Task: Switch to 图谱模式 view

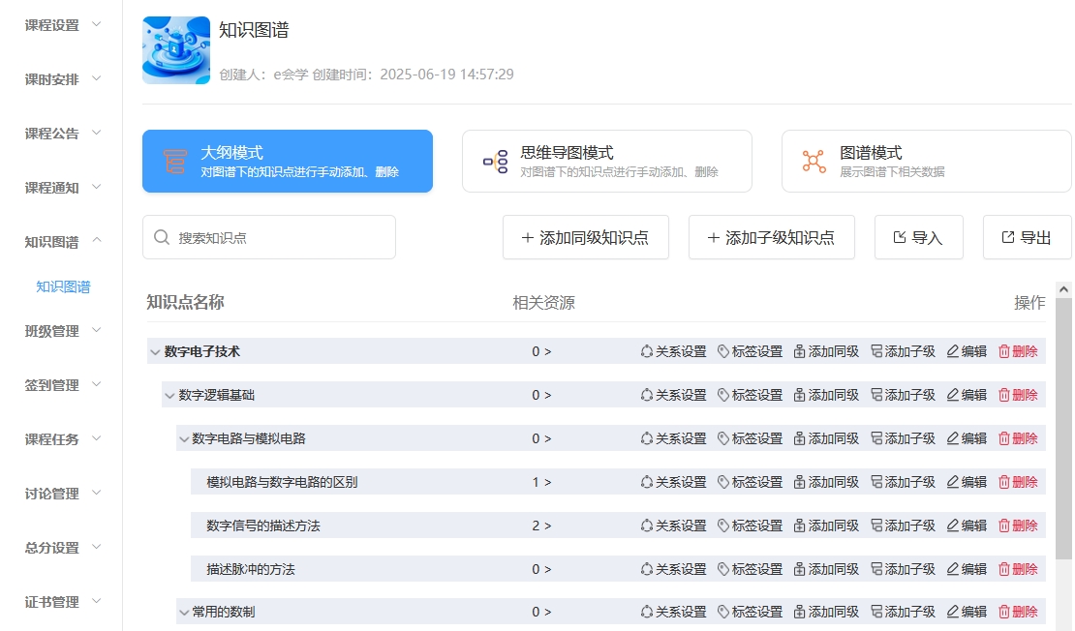Action: tap(926, 162)
